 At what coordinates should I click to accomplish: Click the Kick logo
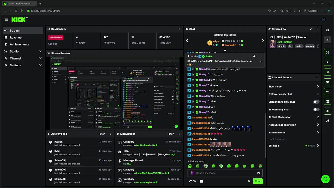pyautogui.click(x=19, y=20)
